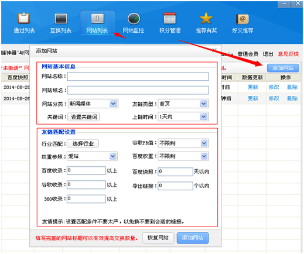Select the 网站列表 toolbar icon
Screen dimensions: 304x254
[x=97, y=19]
